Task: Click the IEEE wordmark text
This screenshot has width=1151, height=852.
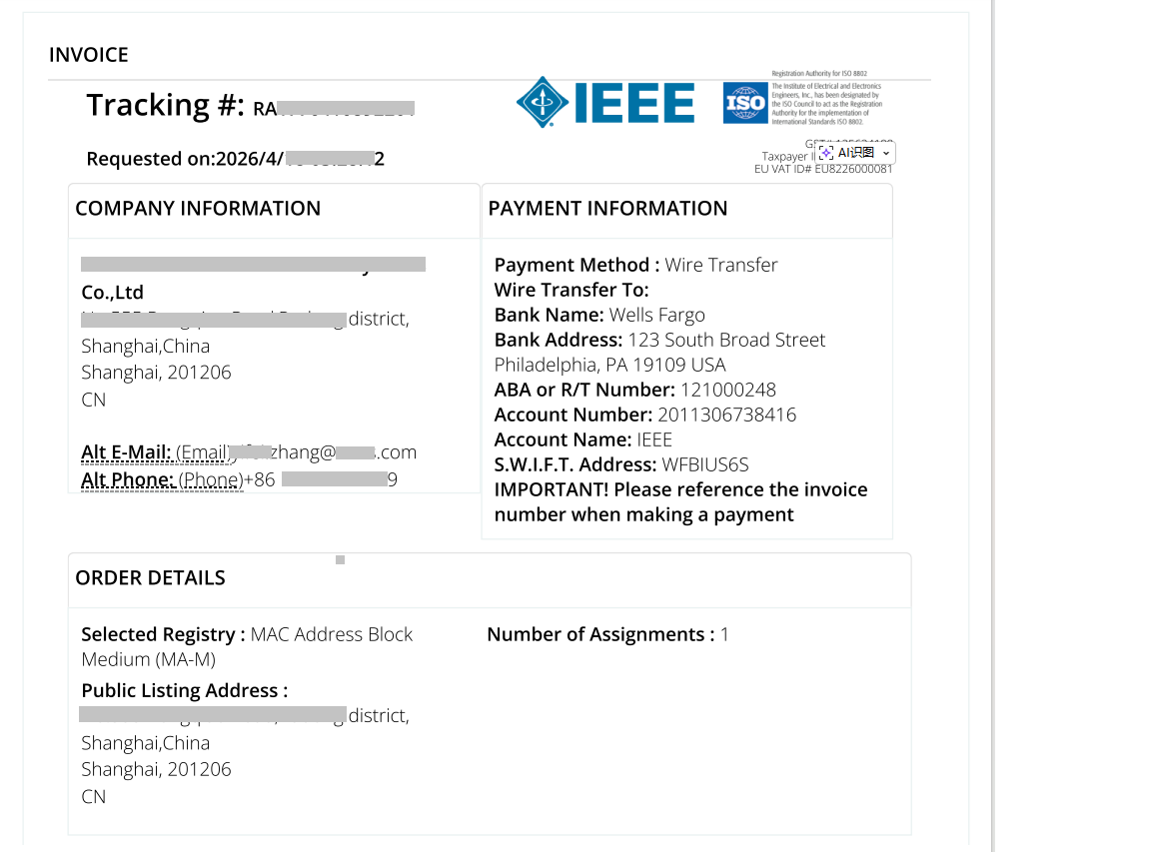Action: 634,103
